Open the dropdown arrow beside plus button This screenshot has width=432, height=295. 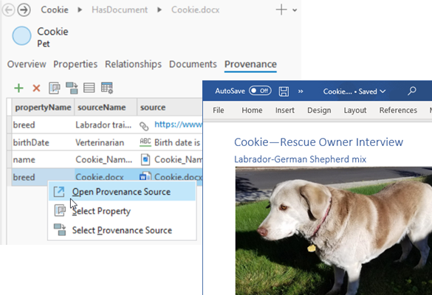[295, 10]
